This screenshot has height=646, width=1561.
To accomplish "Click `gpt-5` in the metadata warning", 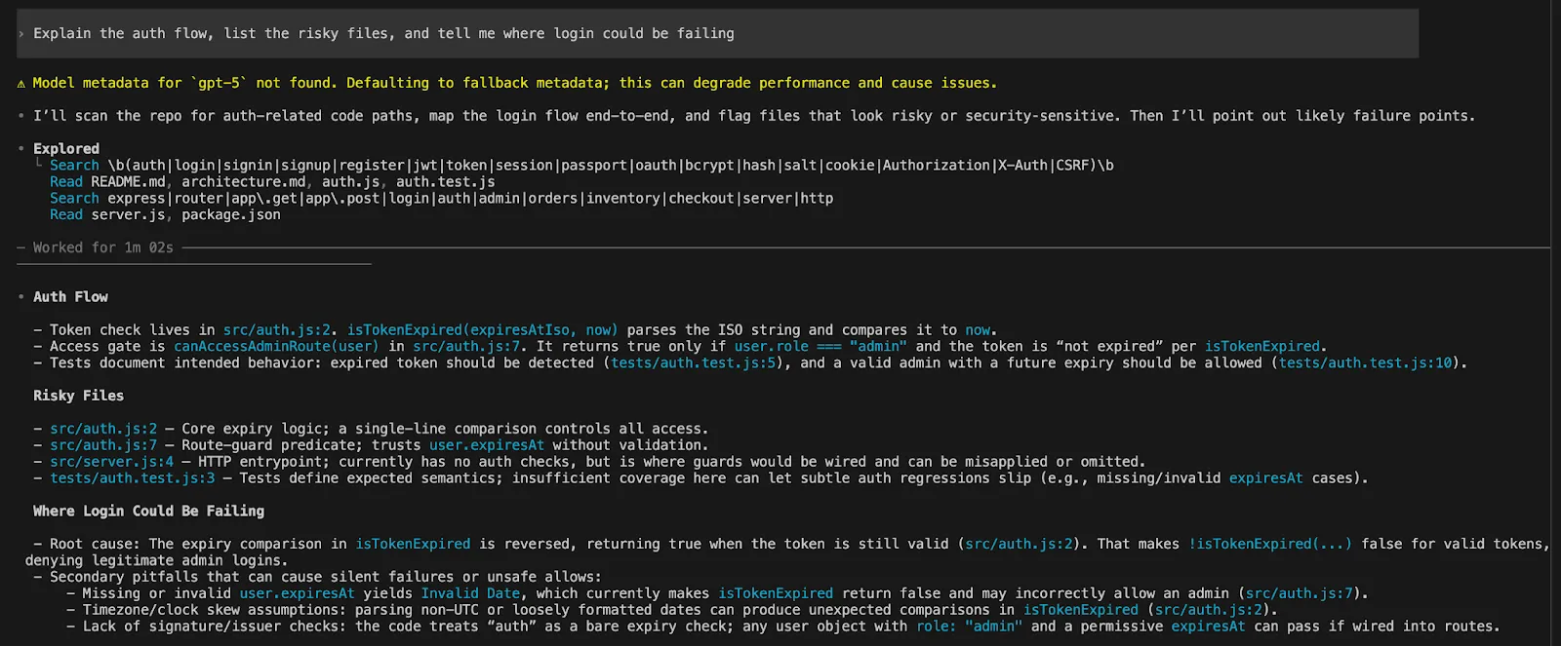I will [x=220, y=83].
